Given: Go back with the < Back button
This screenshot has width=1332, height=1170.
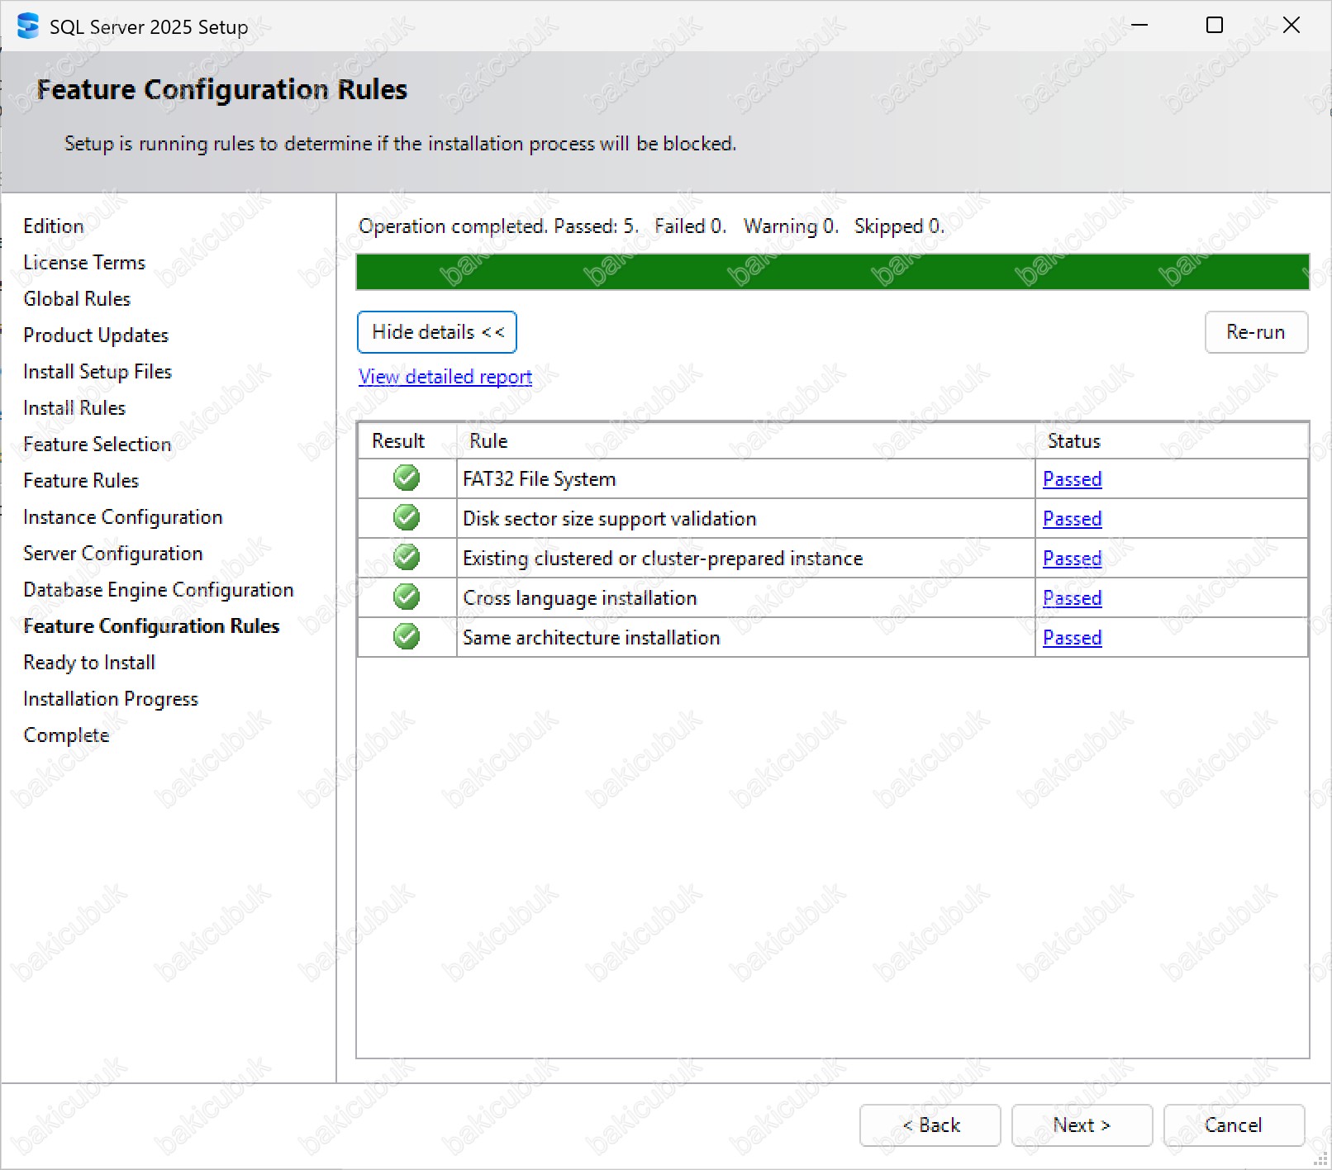Looking at the screenshot, I should tap(930, 1125).
